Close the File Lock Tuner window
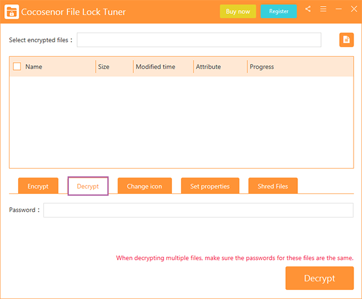Viewport: 362px width, 299px height. point(354,9)
